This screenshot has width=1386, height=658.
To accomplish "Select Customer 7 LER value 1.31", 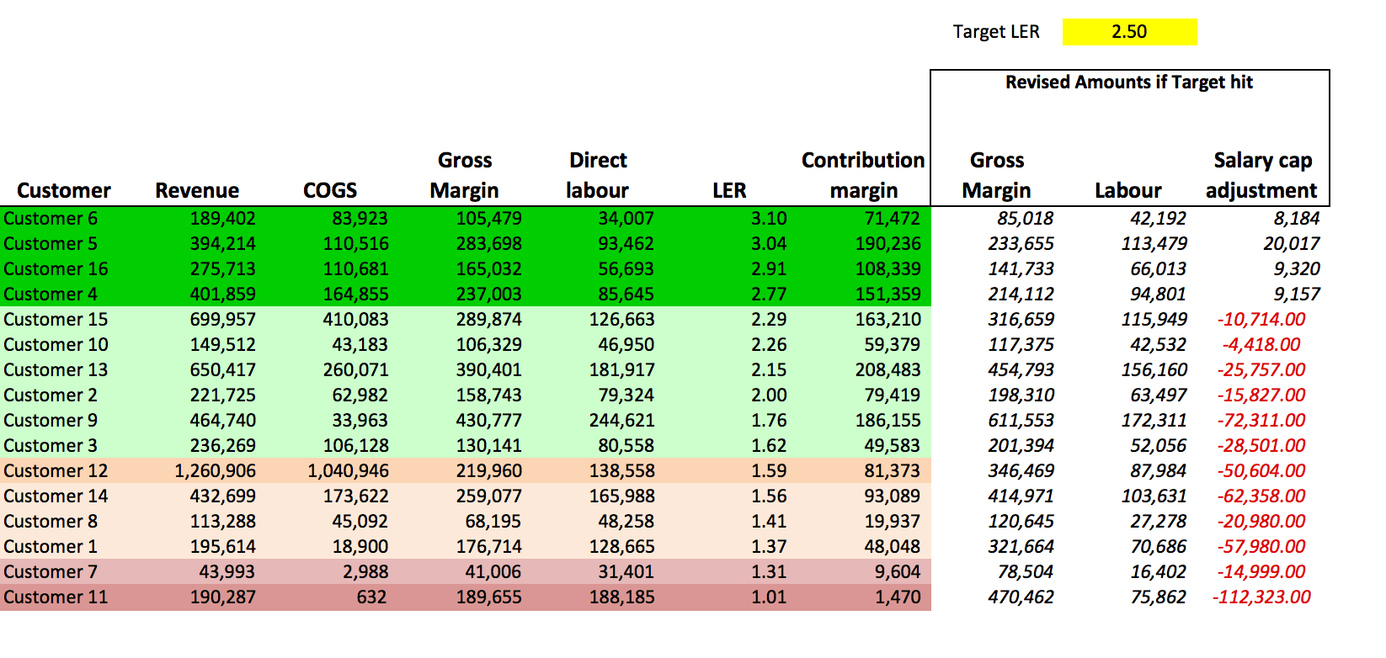I will [769, 572].
